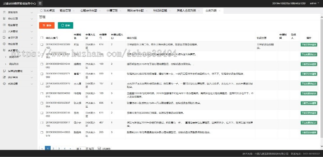The width and height of the screenshot is (323, 157).
Task: Download the change form for room 611 row
Action: tap(309, 113)
